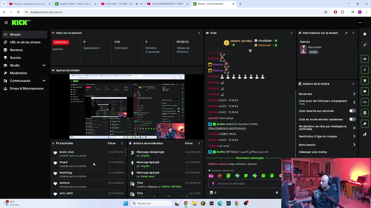The width and height of the screenshot is (371, 208).
Task: Open Revenus in sidebar
Action: [x=25, y=50]
